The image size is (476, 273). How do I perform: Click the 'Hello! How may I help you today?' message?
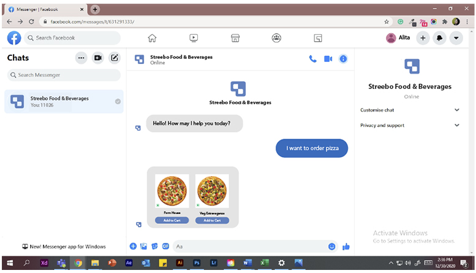pyautogui.click(x=194, y=123)
